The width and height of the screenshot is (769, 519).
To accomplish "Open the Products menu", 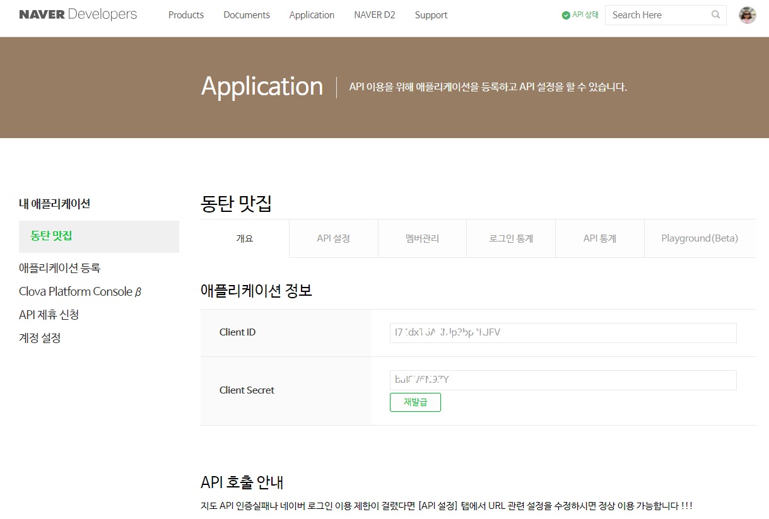I will coord(186,15).
